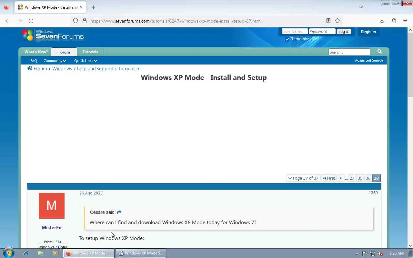Image resolution: width=413 pixels, height=258 pixels.
Task: Click the view post arrow beside Cesare said
Action: (x=119, y=212)
